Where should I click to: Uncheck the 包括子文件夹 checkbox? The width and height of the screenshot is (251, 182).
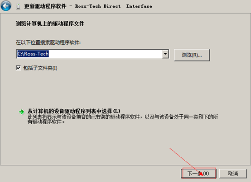19,68
